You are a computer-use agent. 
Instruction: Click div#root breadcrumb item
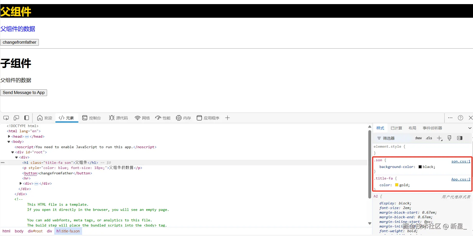click(x=35, y=231)
